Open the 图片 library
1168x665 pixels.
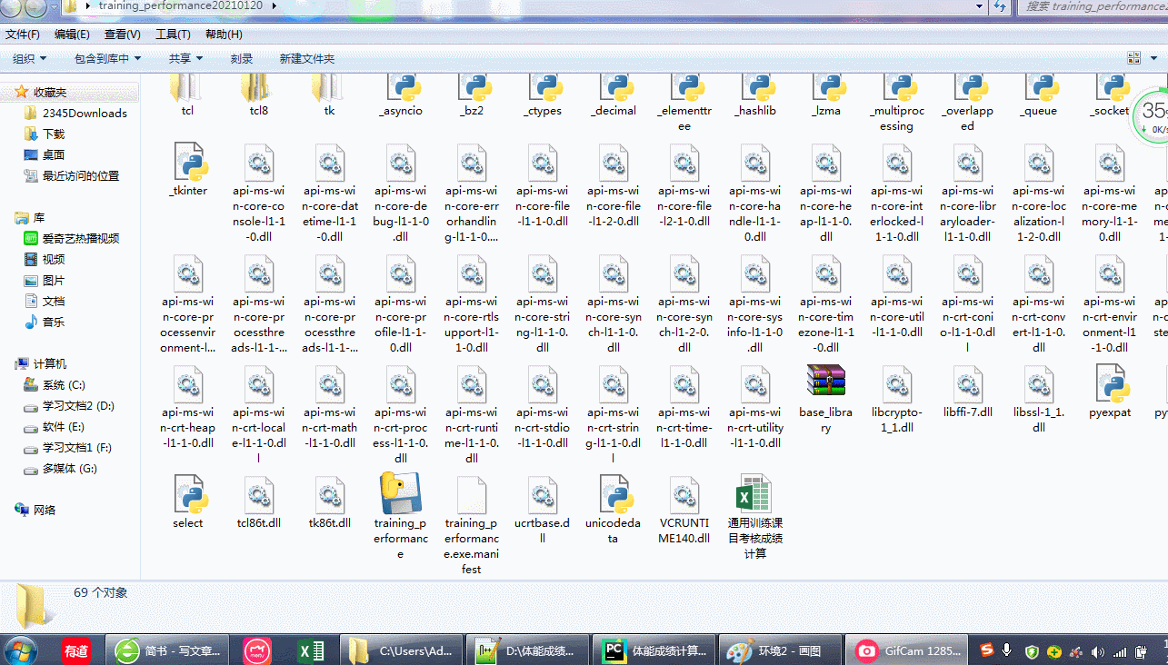[x=54, y=280]
